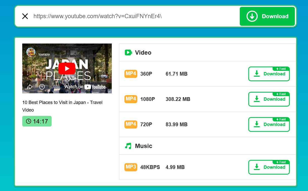The height and width of the screenshot is (191, 308).
Task: Click the MP4 badge in the 1080P row
Action: (x=131, y=99)
